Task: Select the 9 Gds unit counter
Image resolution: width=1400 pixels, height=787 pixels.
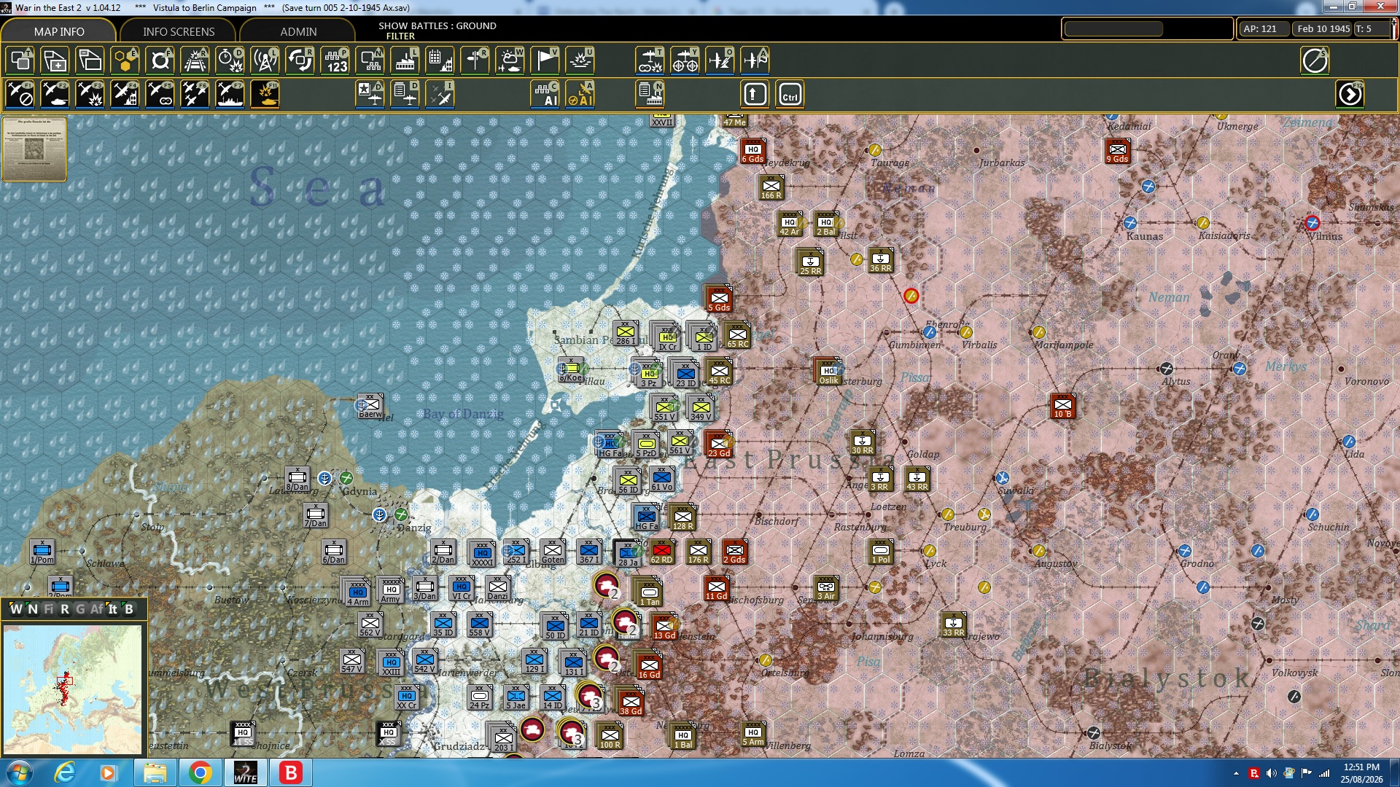Action: [1117, 151]
